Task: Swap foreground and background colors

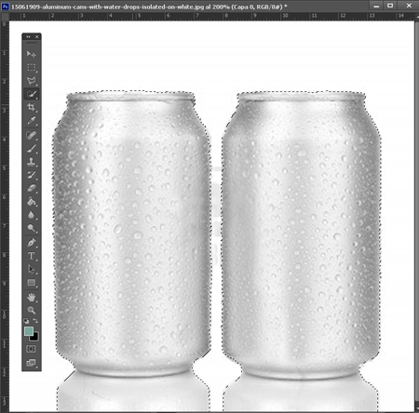Action: pyautogui.click(x=35, y=321)
